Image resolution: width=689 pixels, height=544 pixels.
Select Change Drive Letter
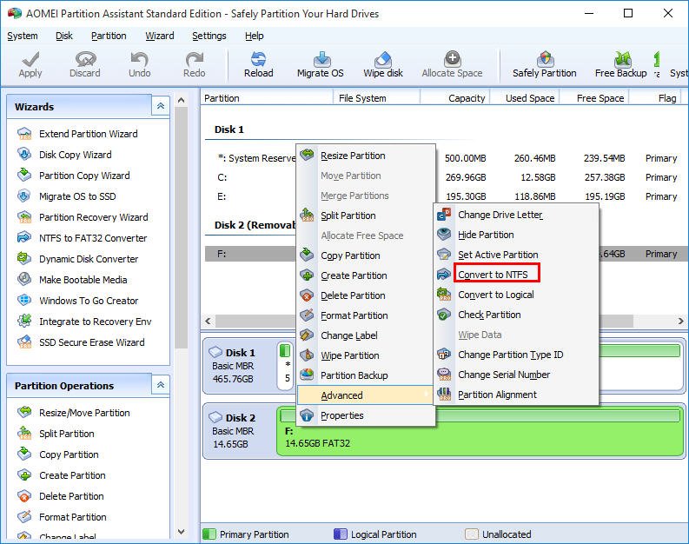[x=516, y=215]
